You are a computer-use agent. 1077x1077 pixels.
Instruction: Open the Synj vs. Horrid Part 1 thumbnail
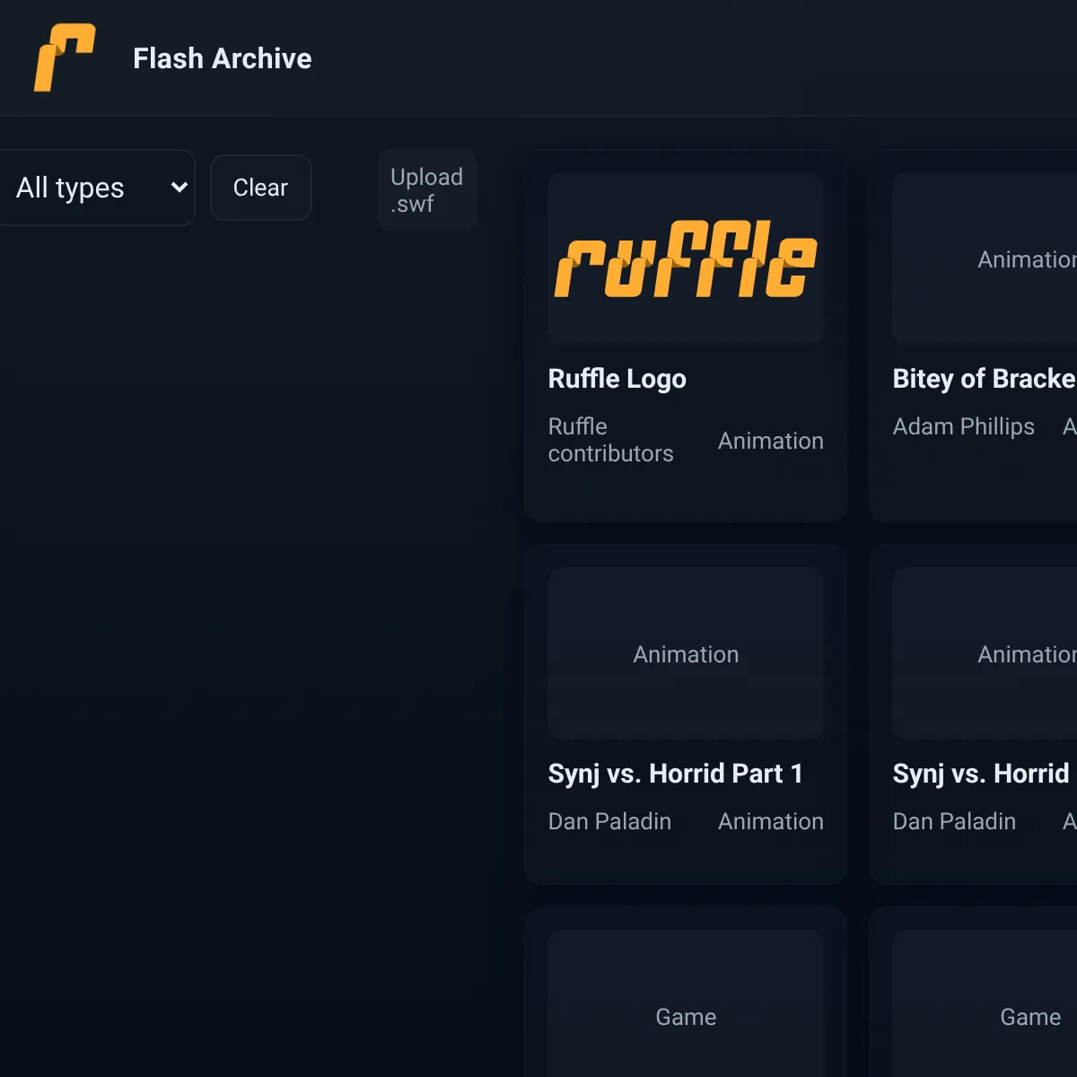686,653
